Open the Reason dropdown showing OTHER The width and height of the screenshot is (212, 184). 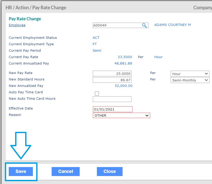coord(121,116)
